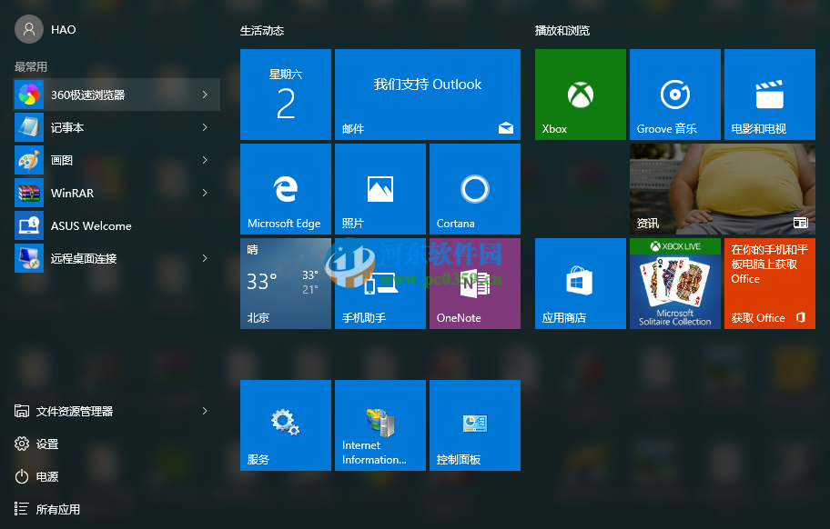The height and width of the screenshot is (529, 830).
Task: Launch 手机助手 from its tile
Action: [x=380, y=283]
